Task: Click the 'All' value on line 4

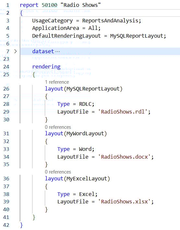Action: (x=93, y=28)
